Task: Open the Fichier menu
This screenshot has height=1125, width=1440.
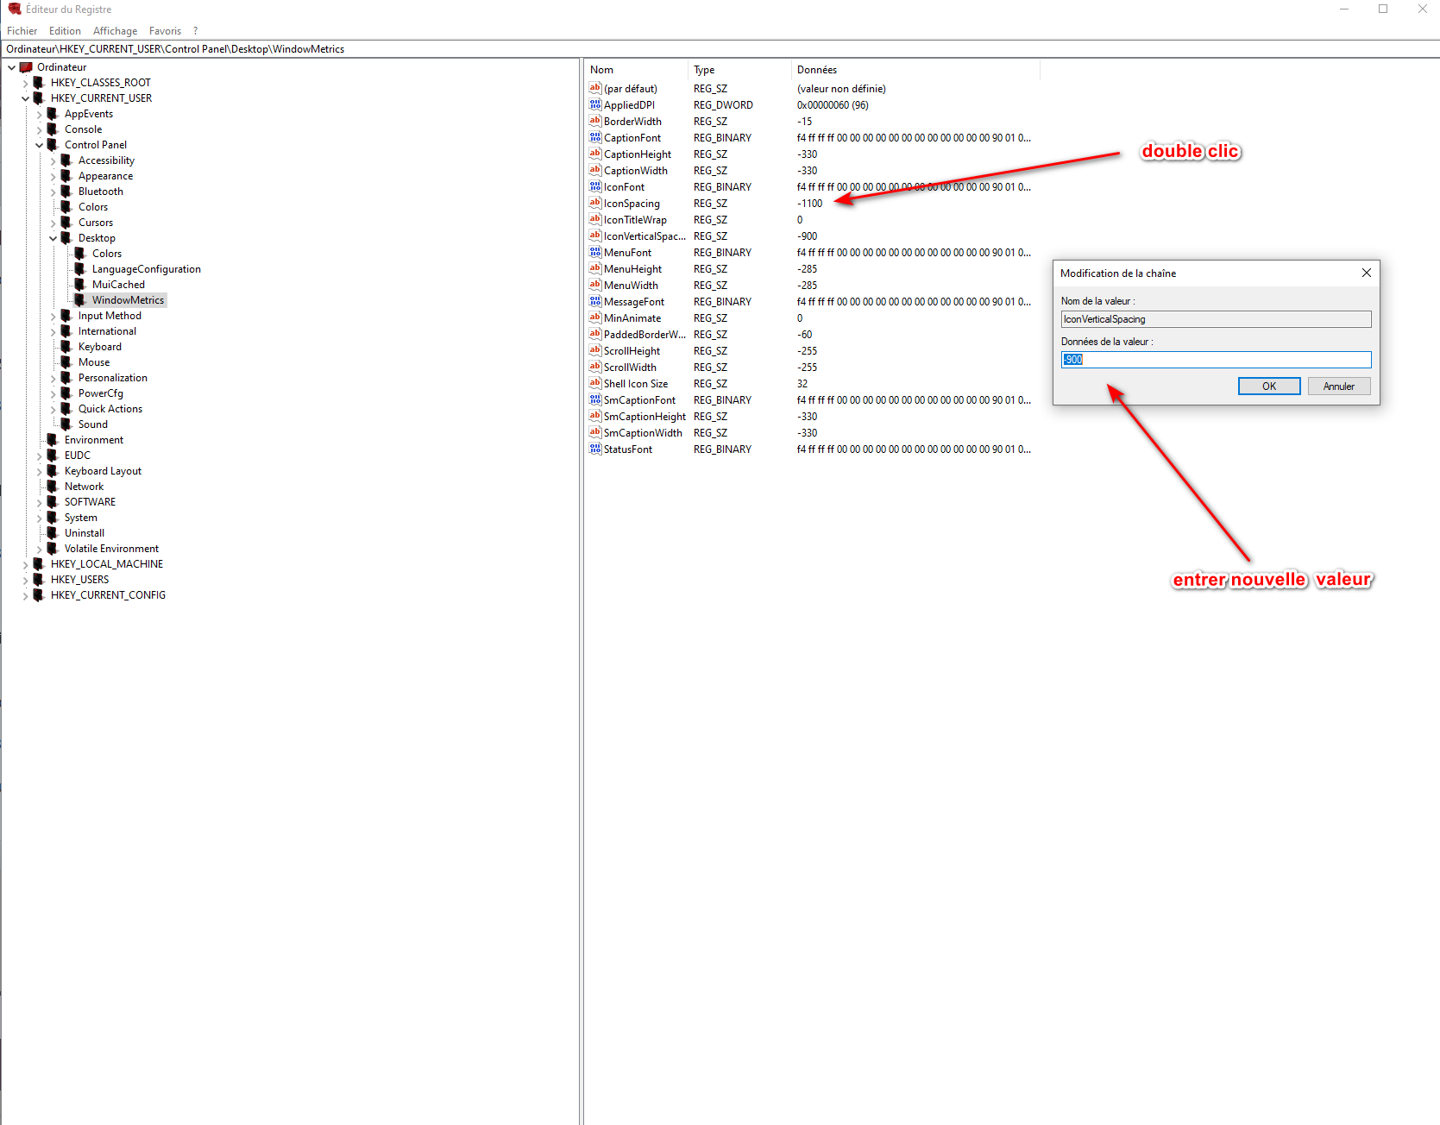Action: [x=22, y=31]
